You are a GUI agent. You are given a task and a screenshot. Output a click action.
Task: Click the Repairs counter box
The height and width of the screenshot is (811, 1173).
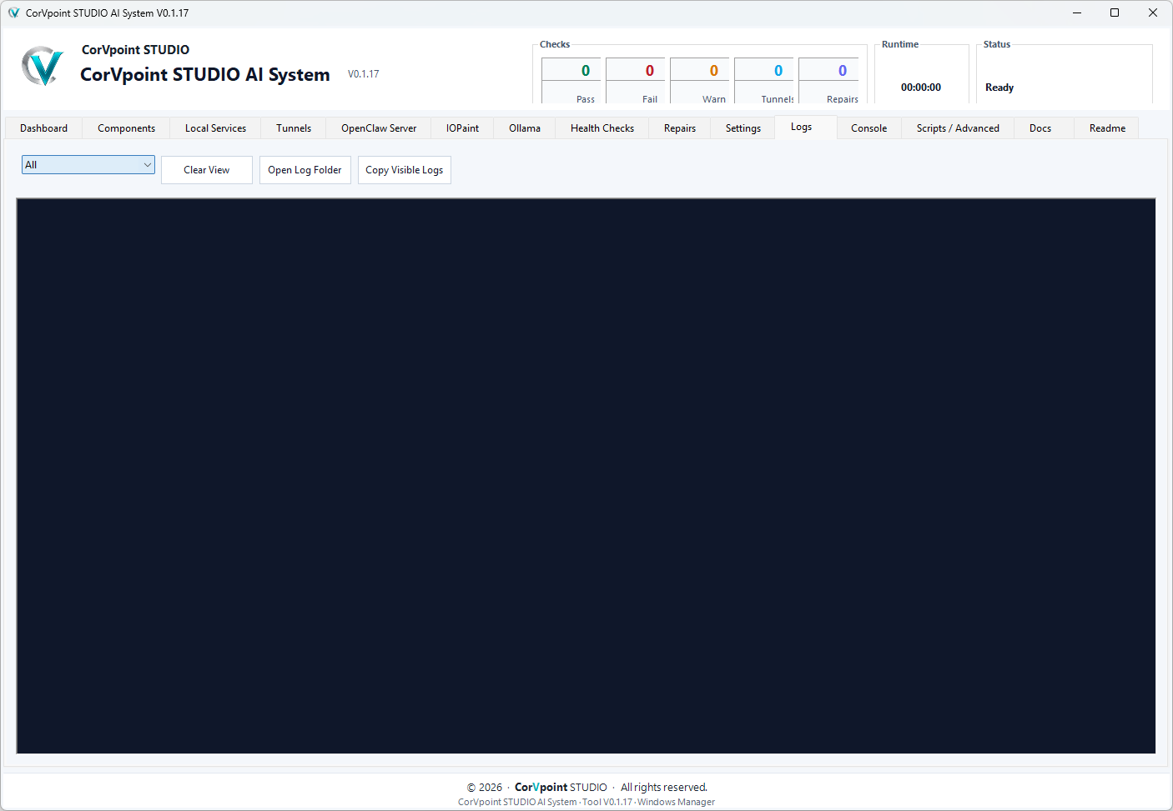point(828,81)
